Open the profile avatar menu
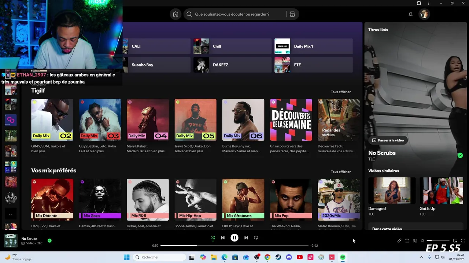The width and height of the screenshot is (469, 263). pos(424,14)
